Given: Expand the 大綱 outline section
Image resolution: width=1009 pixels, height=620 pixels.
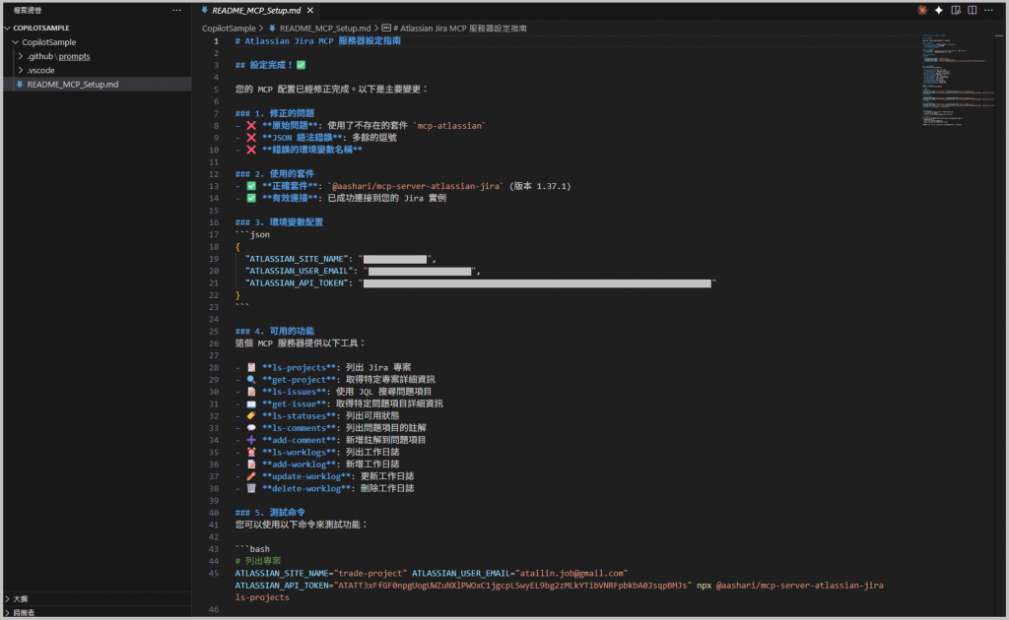Looking at the screenshot, I should [8, 598].
